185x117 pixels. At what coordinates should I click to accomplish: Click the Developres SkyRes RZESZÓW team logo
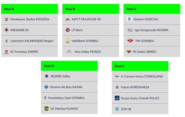point(6,19)
